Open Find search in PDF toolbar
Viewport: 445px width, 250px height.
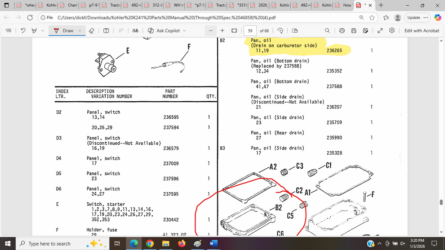[x=327, y=30]
